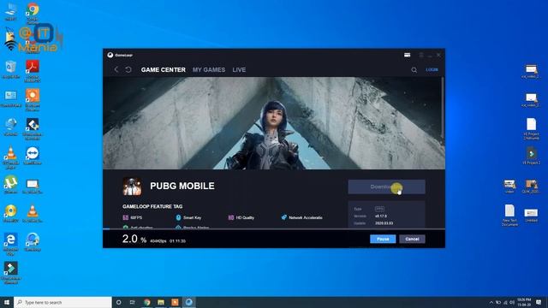Open the Adobe Reader desktop shortcut
548x308 pixels.
click(x=33, y=70)
